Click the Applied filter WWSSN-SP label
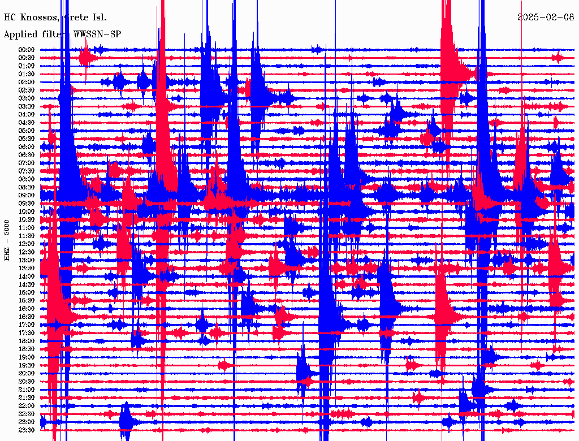This screenshot has height=441, width=579. point(62,34)
